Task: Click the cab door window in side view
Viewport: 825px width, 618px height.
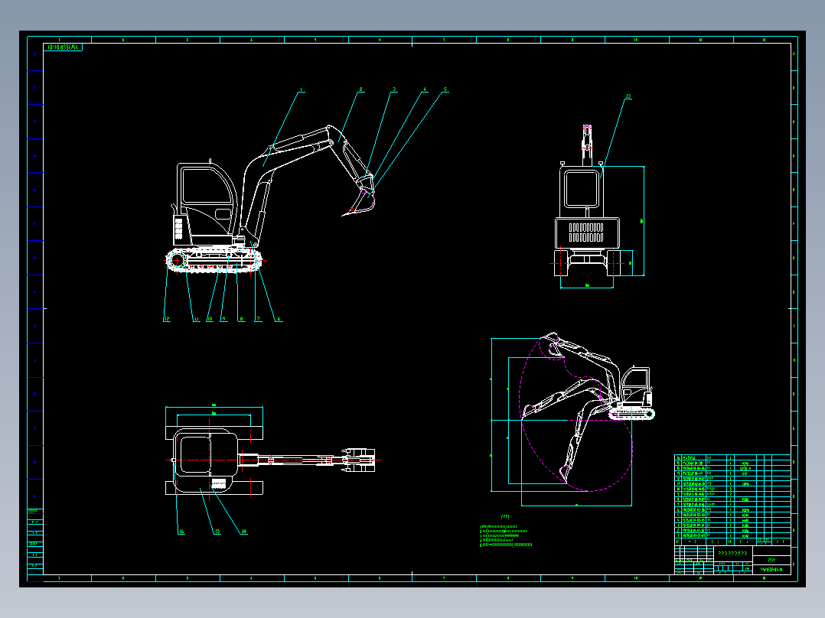Action: pos(207,184)
